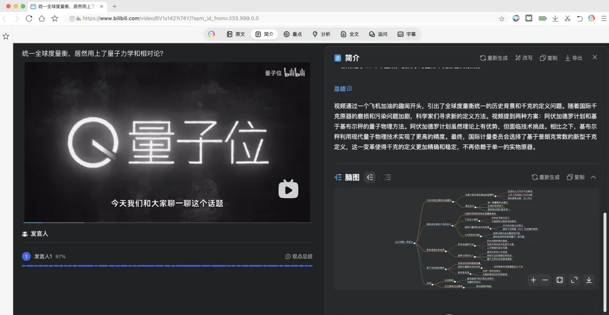Regenerate the 简介 summary

pos(493,58)
